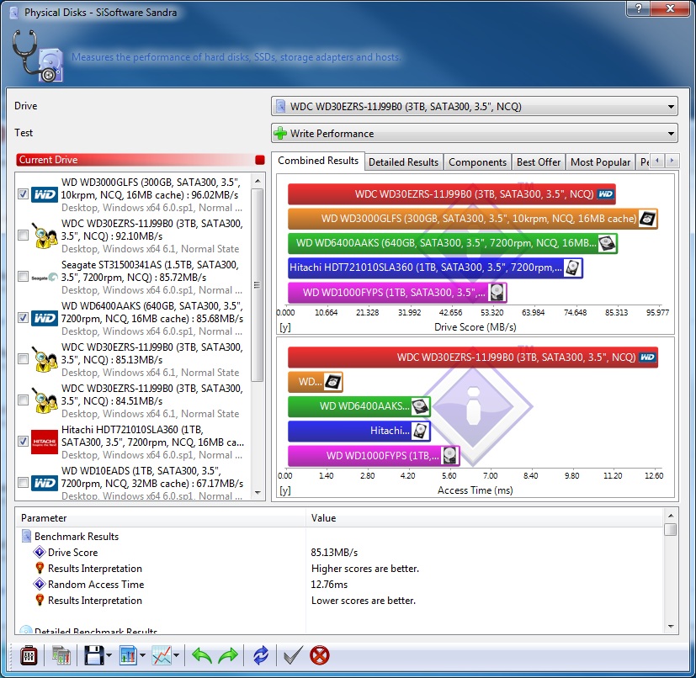Uncheck the Hitachi HDT721010SLA360 checkbox
Viewport: 696px width, 678px height.
pos(23,442)
